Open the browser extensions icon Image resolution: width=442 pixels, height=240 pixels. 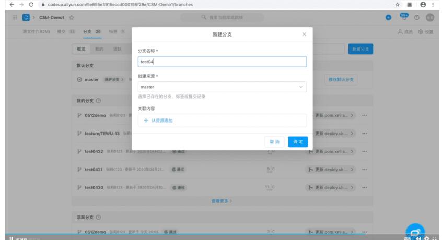point(410,5)
